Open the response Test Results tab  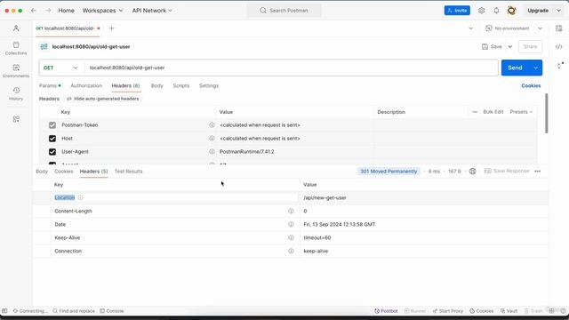[128, 172]
